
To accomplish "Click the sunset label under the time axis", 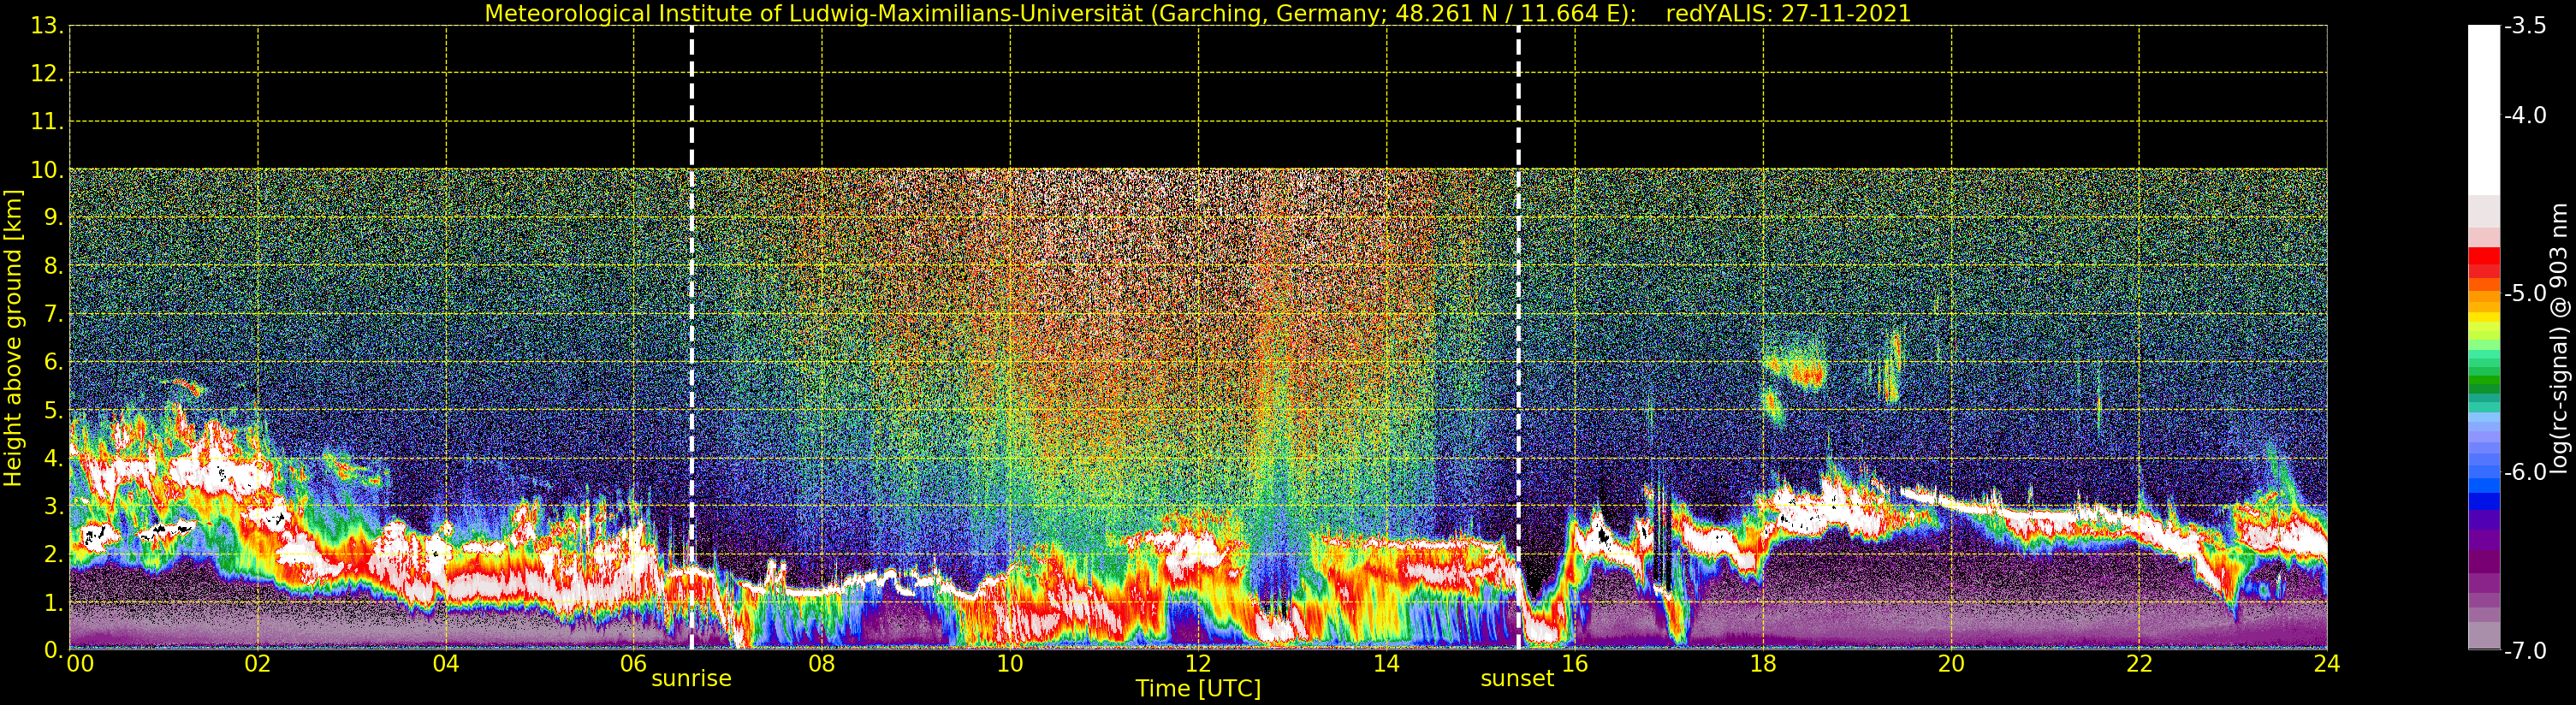I will coord(1517,679).
